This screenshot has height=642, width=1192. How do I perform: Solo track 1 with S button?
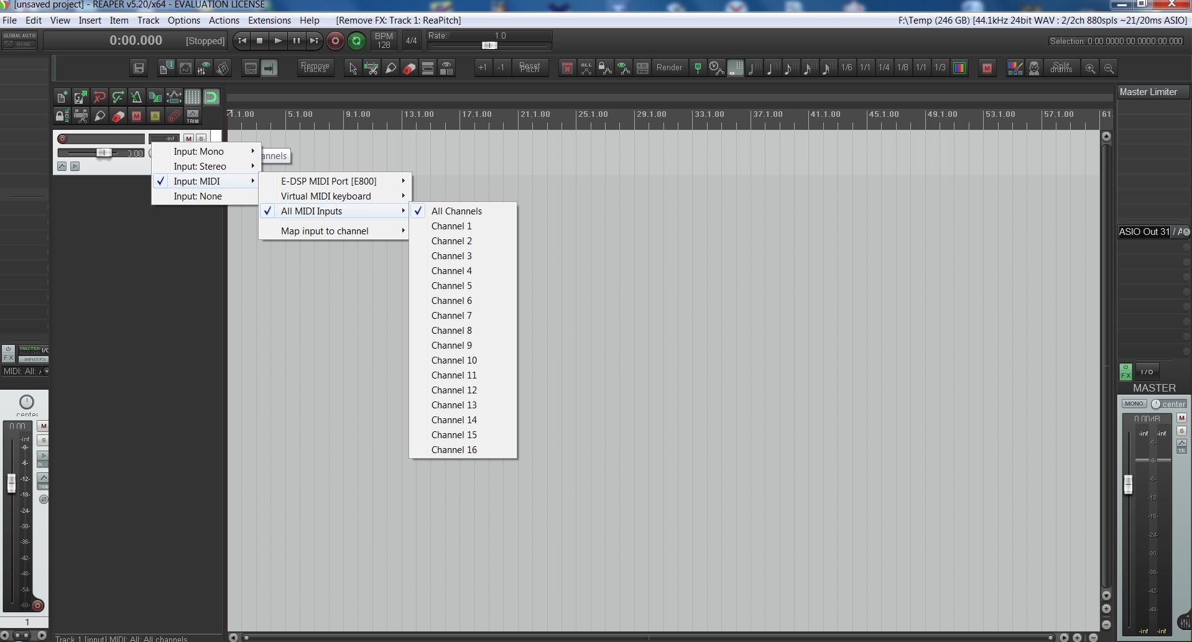click(x=201, y=139)
